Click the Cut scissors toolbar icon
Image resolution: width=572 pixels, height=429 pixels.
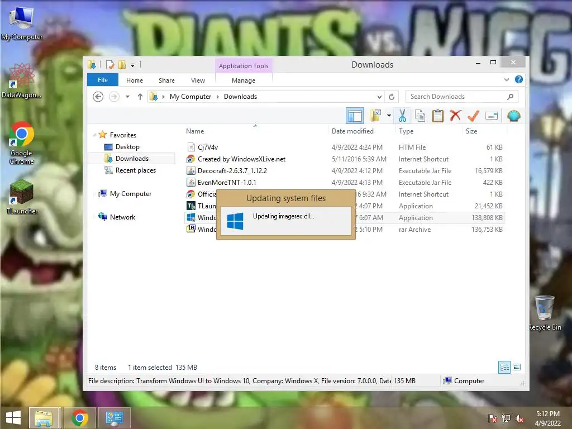click(x=402, y=116)
